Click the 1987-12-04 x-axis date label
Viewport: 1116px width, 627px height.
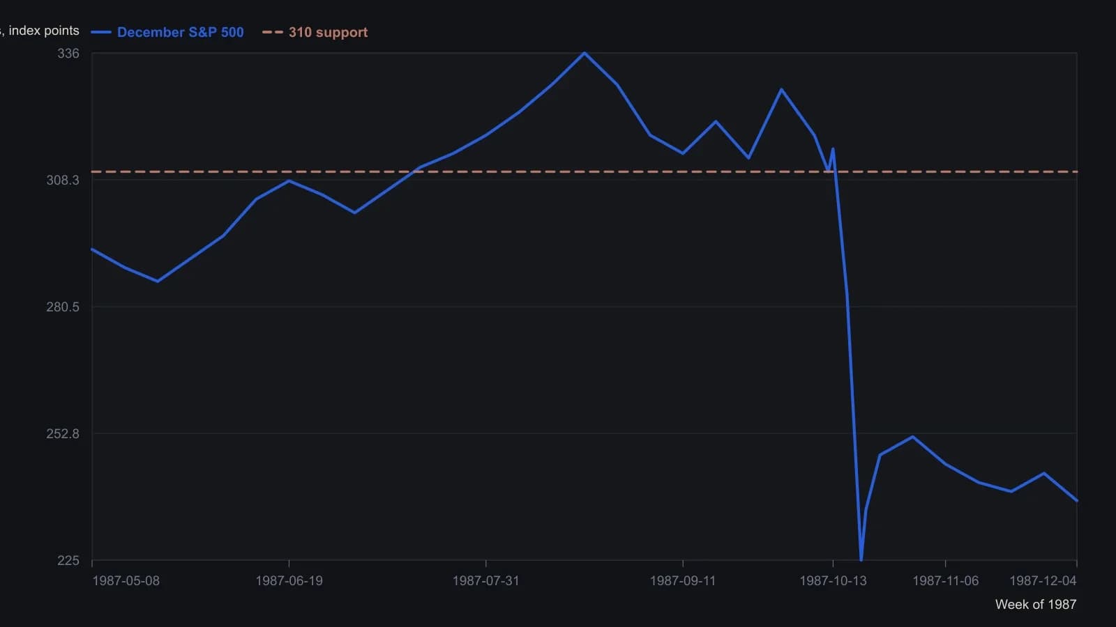pos(1043,581)
